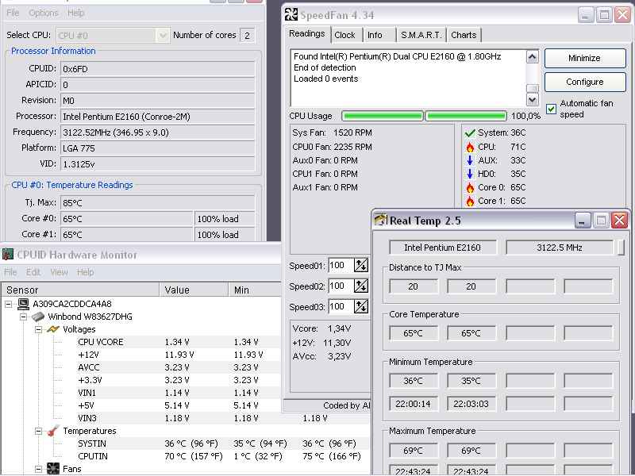635x476 pixels.
Task: Open Core Temp Help menu
Action: [x=75, y=13]
